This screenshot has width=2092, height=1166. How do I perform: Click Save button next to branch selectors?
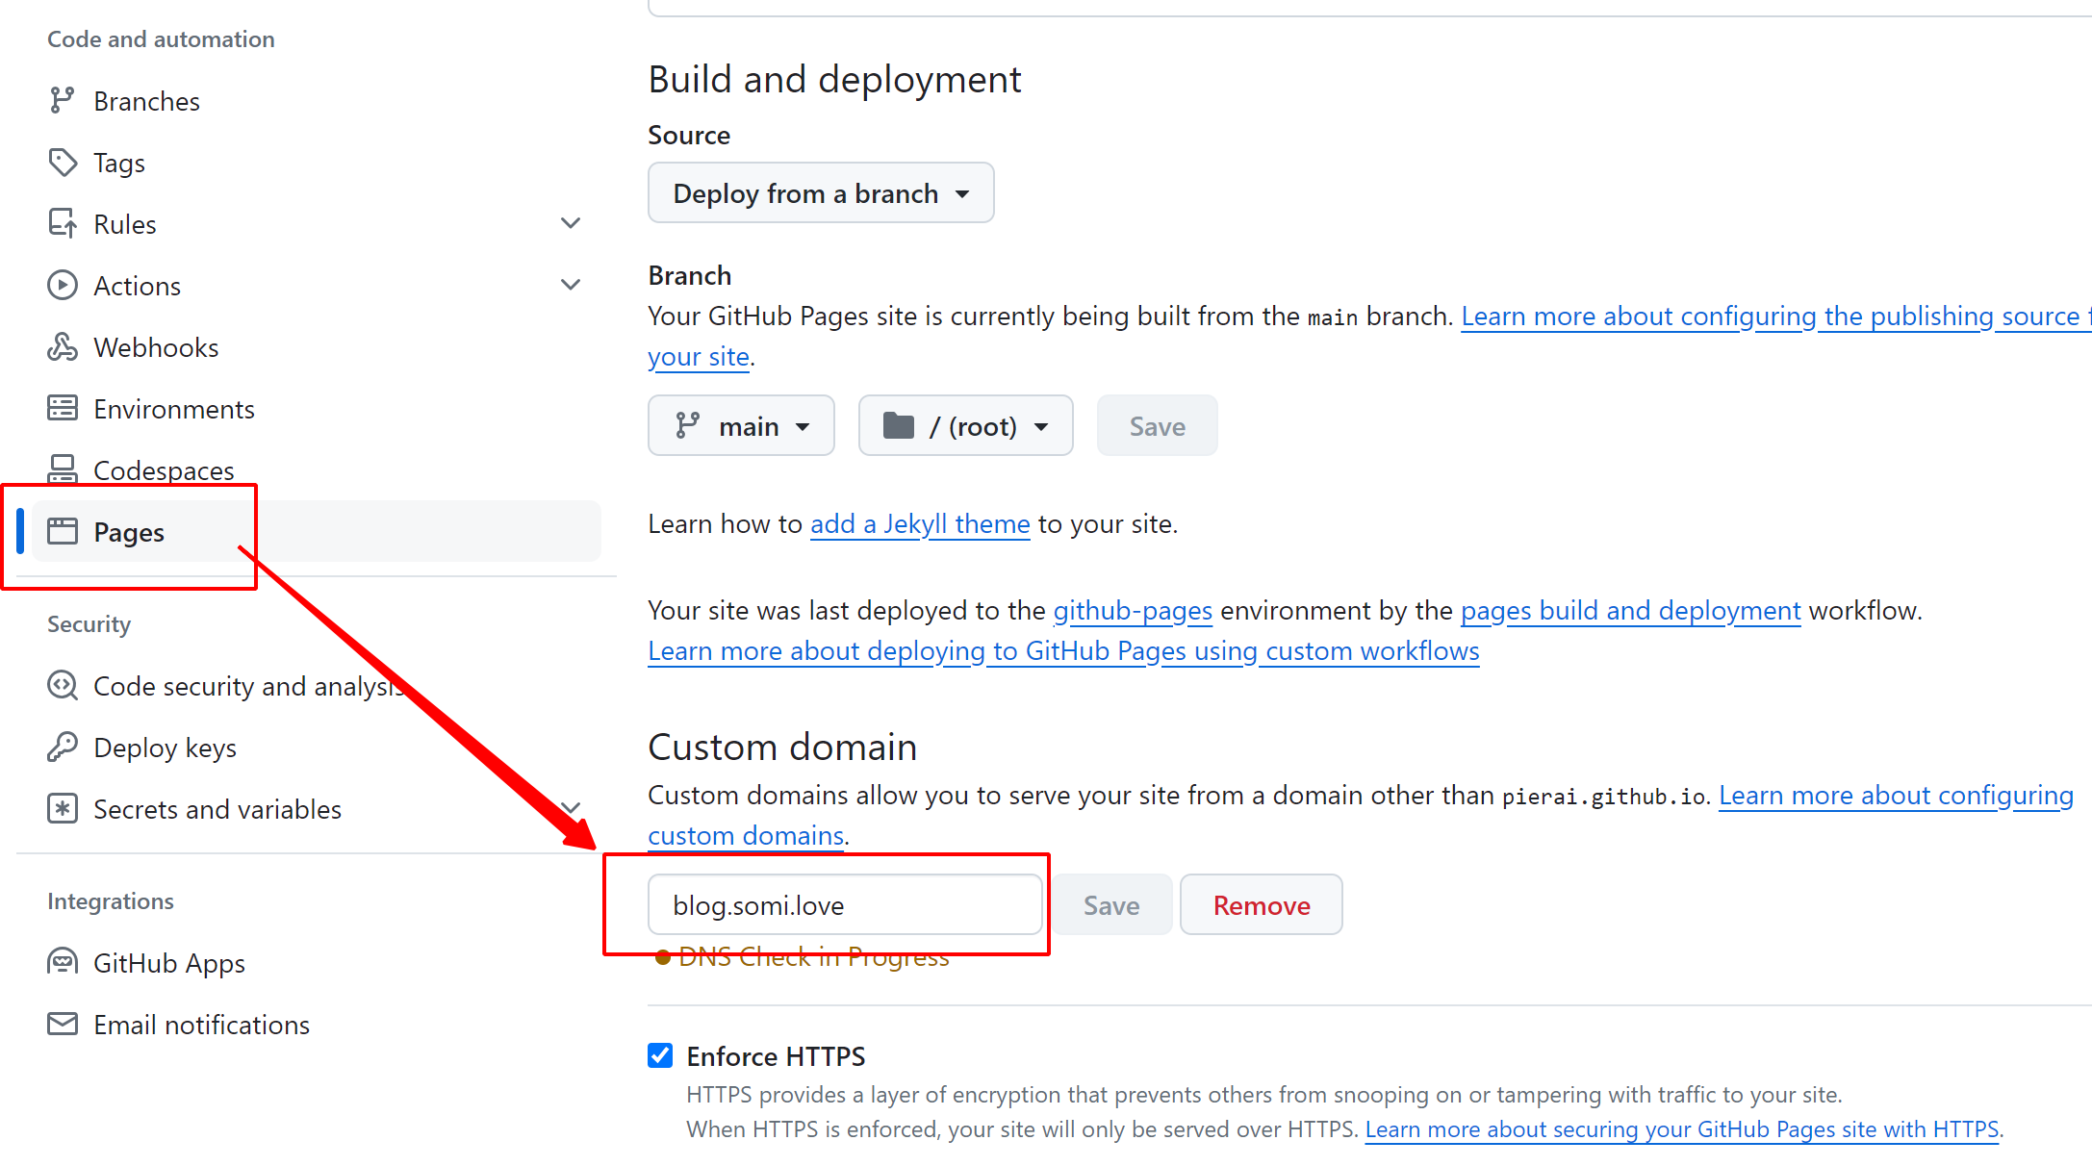click(x=1157, y=425)
